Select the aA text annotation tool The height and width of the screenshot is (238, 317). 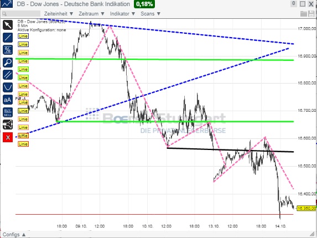pyautogui.click(x=8, y=100)
